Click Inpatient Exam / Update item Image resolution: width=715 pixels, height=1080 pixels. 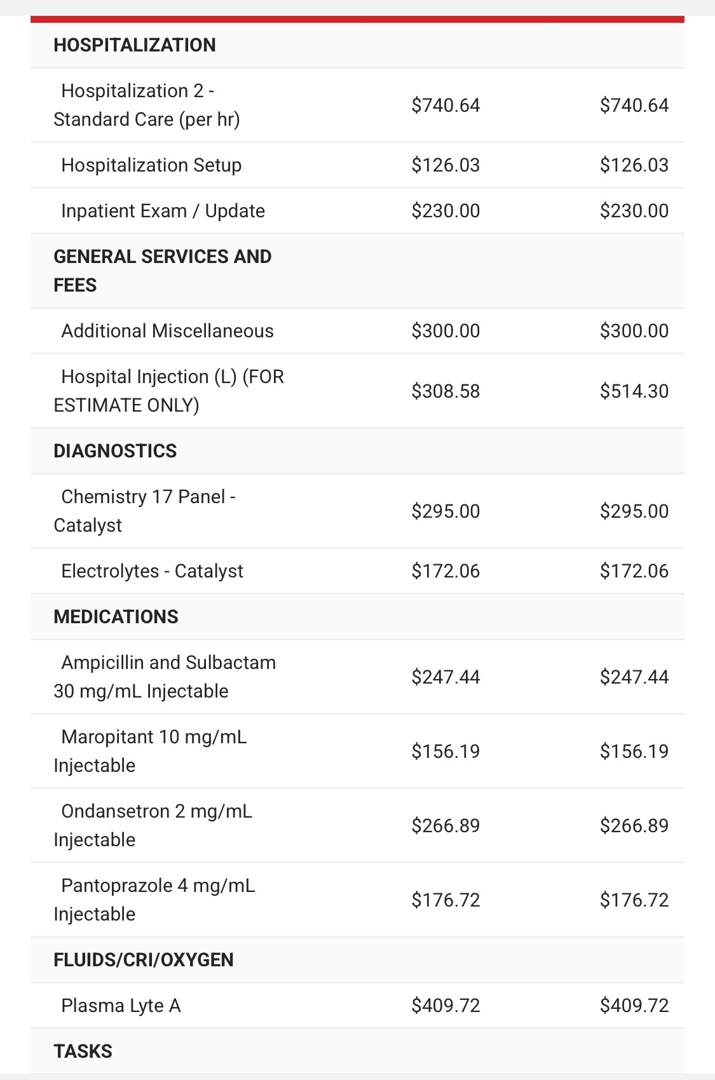click(357, 211)
